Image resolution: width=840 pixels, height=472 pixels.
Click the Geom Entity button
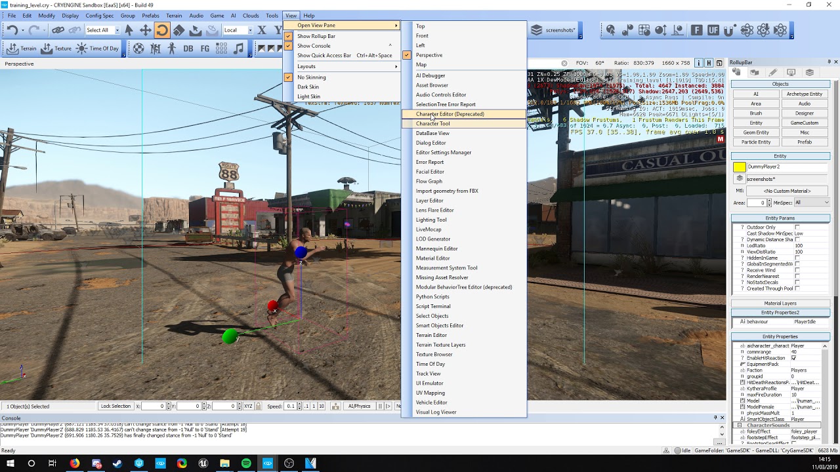click(x=756, y=132)
